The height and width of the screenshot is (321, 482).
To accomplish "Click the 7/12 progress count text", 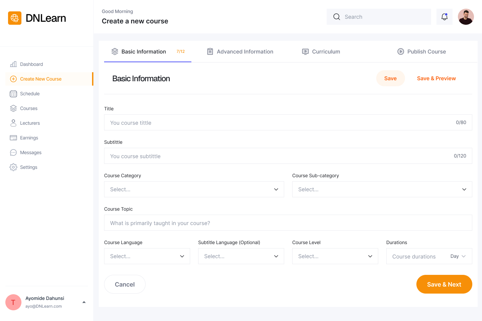I will click(x=180, y=51).
